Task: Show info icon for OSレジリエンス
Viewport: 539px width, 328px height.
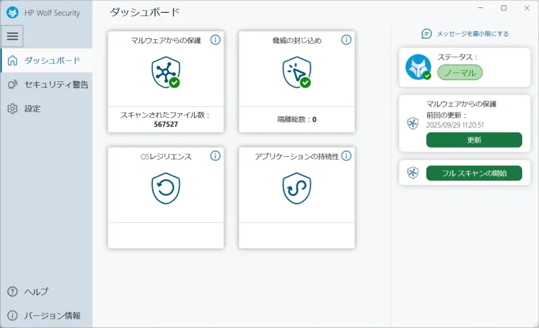Action: [x=216, y=156]
